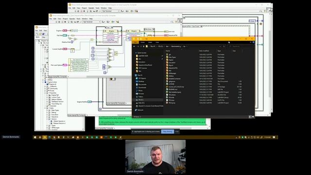
Task: Click the No Error case selector label
Action: [149, 29]
